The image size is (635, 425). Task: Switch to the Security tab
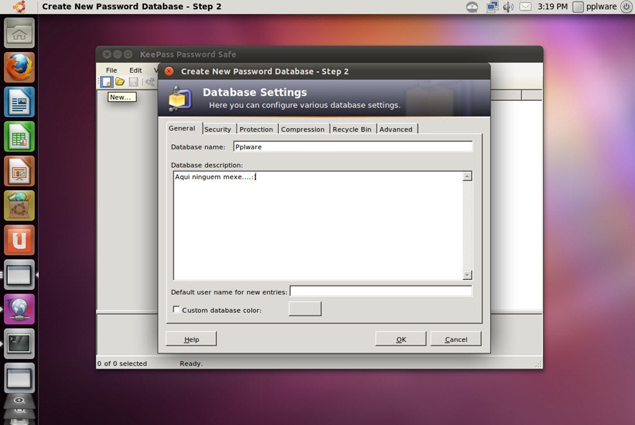[x=218, y=129]
